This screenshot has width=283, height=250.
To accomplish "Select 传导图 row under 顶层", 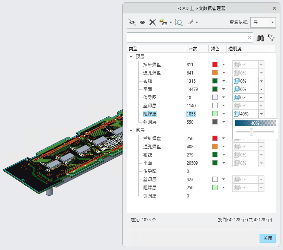I will [149, 98].
